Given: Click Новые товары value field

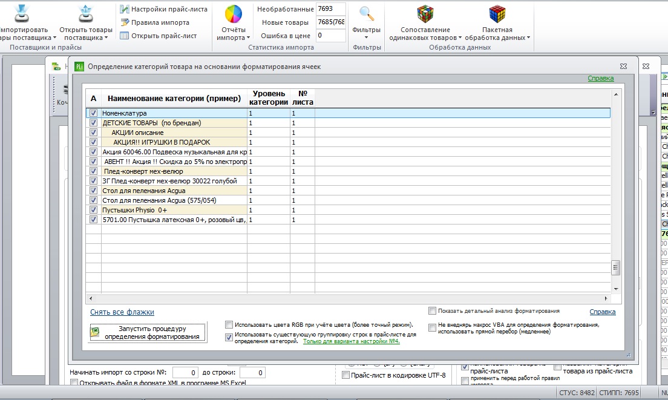Looking at the screenshot, I should tap(330, 22).
